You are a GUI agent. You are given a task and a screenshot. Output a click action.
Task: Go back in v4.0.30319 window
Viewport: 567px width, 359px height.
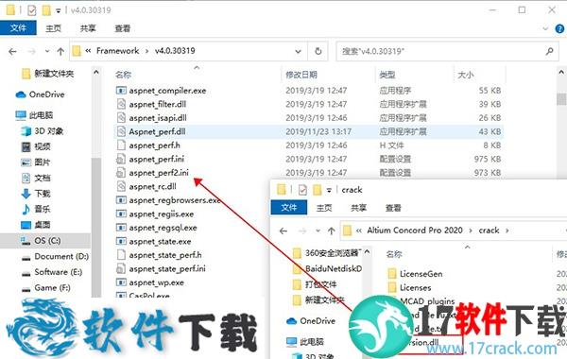click(12, 51)
